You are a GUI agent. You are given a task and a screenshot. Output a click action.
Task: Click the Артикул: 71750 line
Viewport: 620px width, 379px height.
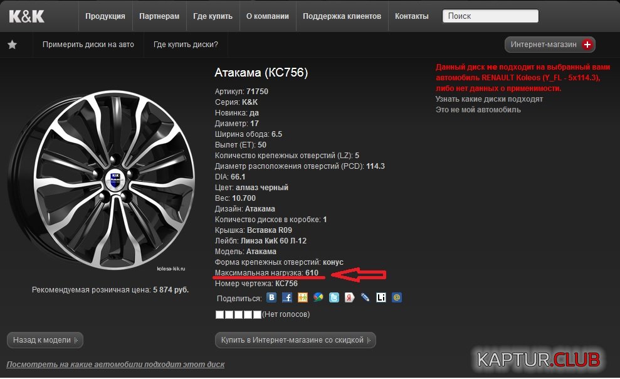point(241,92)
